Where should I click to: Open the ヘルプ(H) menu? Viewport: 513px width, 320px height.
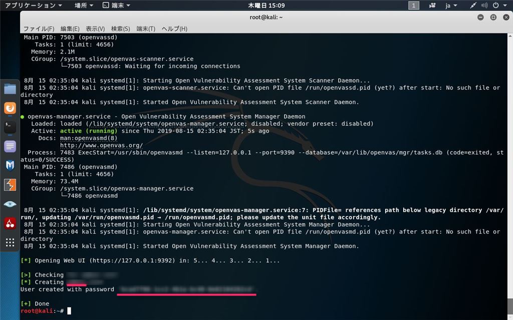pyautogui.click(x=174, y=28)
